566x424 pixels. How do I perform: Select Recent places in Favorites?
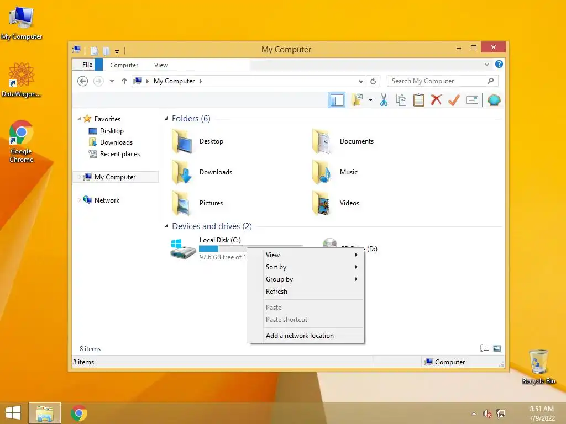click(119, 154)
